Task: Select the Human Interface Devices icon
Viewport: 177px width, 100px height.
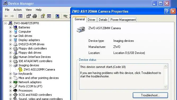Action: (15, 57)
